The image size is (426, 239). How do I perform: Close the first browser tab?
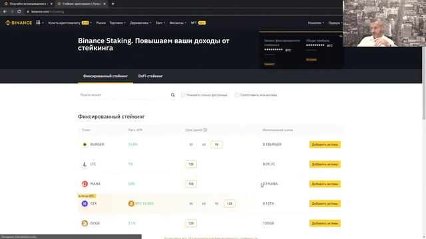click(51, 4)
